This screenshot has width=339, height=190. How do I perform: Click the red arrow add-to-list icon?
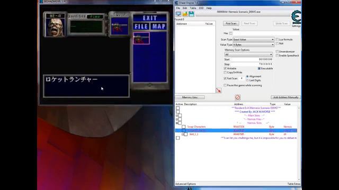pos(219,90)
